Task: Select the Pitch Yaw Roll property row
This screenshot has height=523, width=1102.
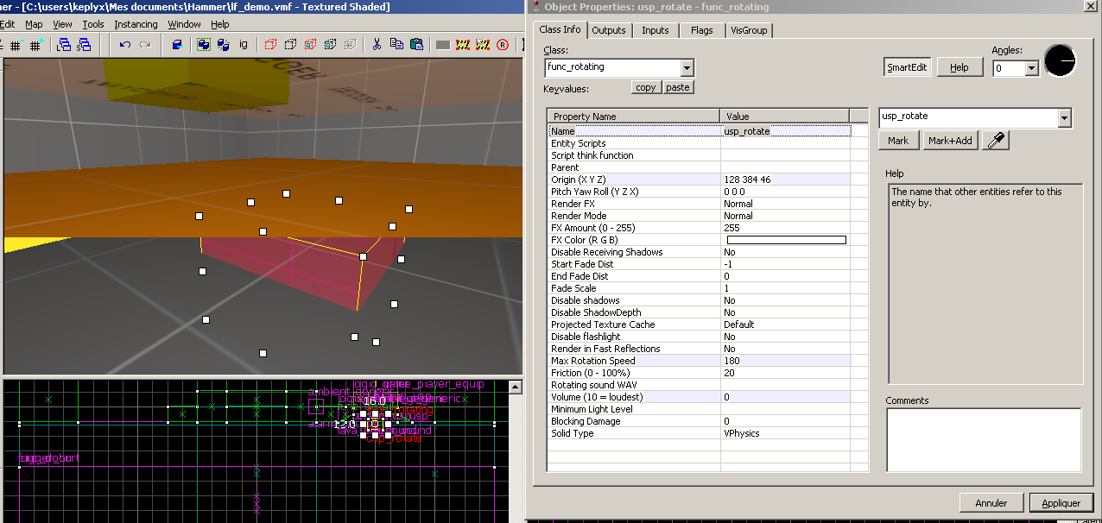Action: (700, 192)
